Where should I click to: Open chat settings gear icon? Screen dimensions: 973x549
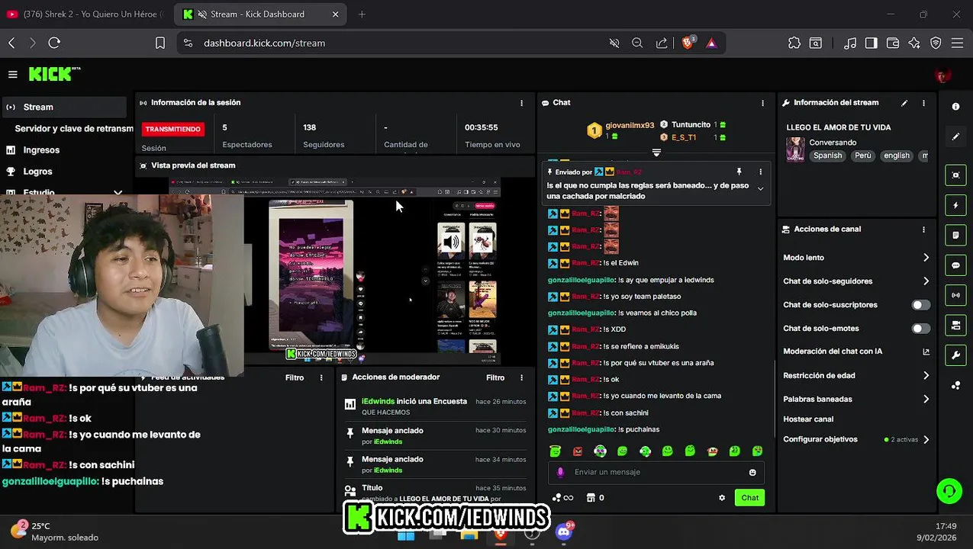coord(722,498)
